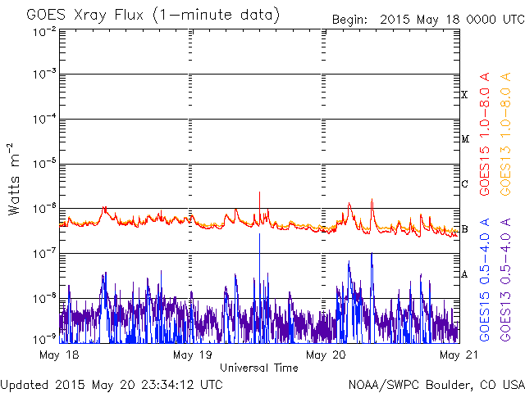Image resolution: width=525 pixels, height=393 pixels.
Task: Click the red GOES15 1.0-8.0 A legend label
Action: (x=485, y=133)
